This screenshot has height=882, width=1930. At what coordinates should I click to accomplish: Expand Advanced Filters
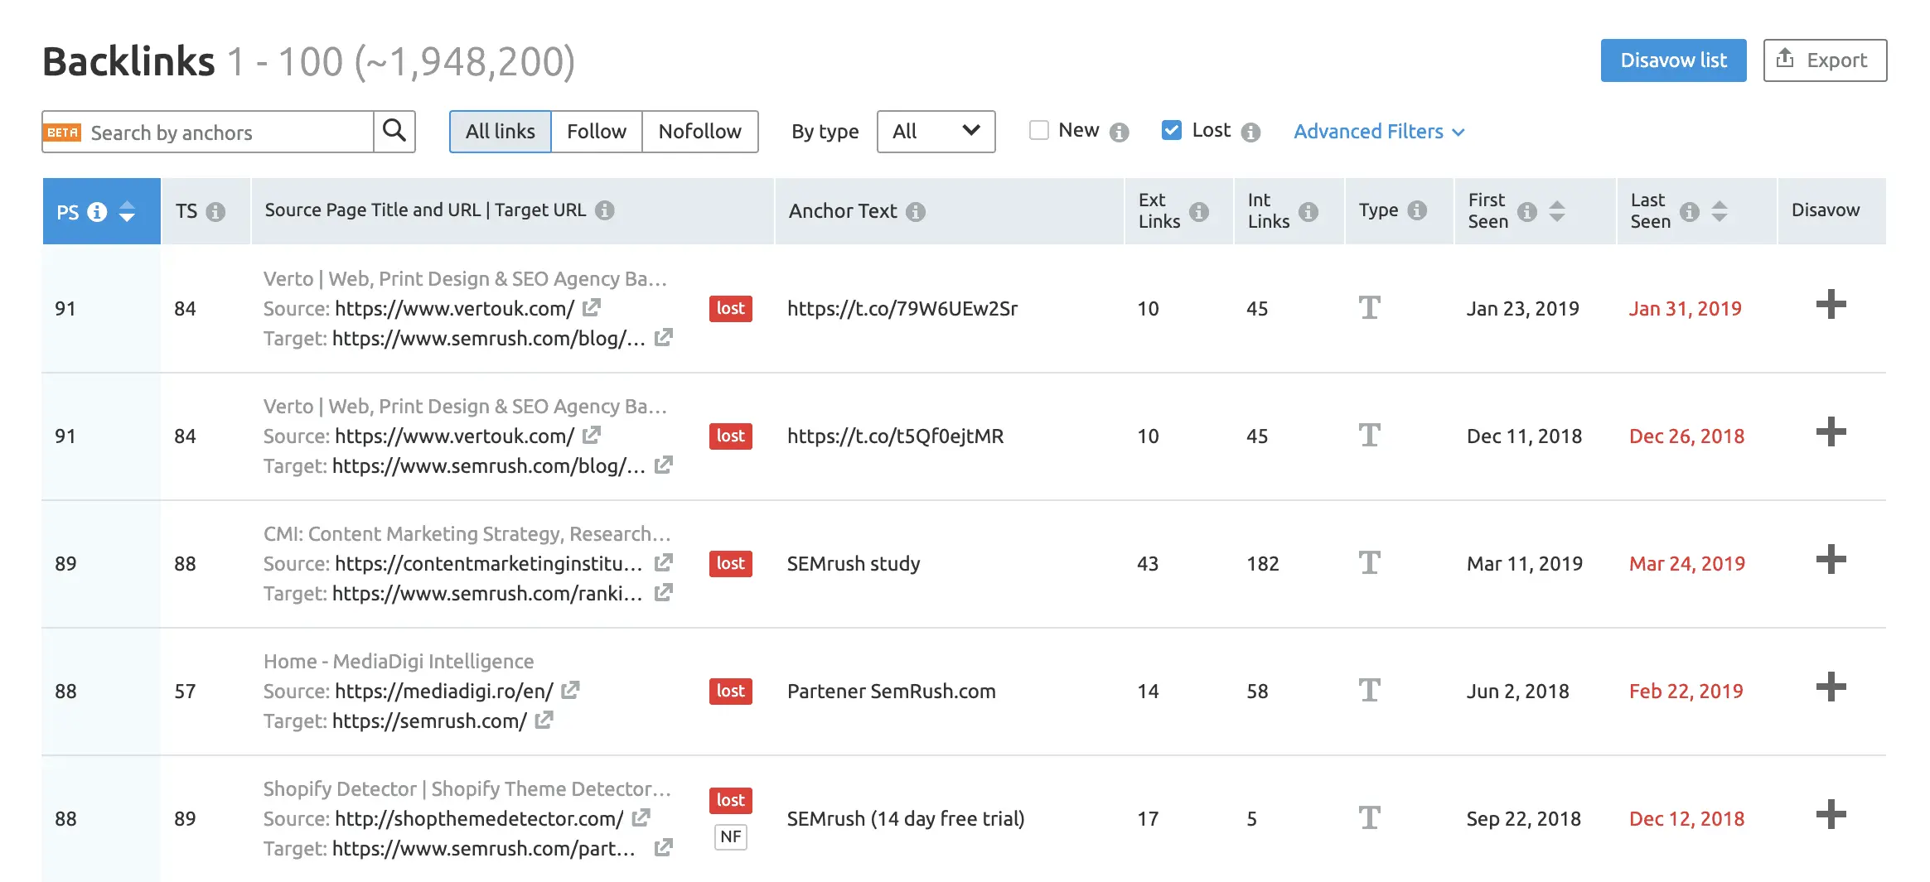click(x=1378, y=132)
